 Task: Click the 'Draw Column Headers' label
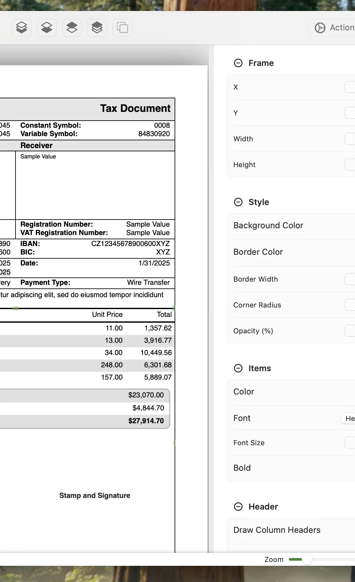(277, 530)
